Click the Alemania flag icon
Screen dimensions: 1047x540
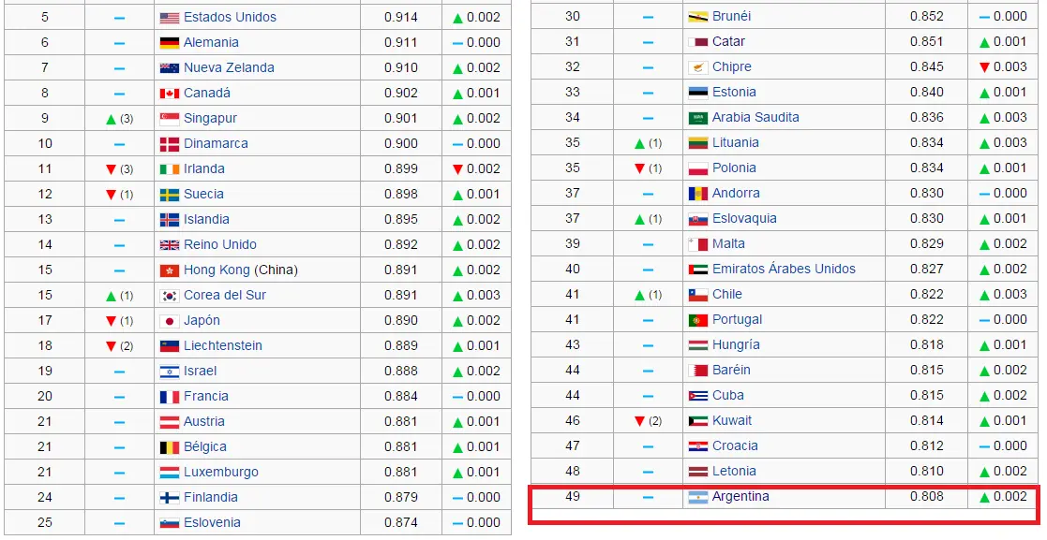pyautogui.click(x=168, y=42)
